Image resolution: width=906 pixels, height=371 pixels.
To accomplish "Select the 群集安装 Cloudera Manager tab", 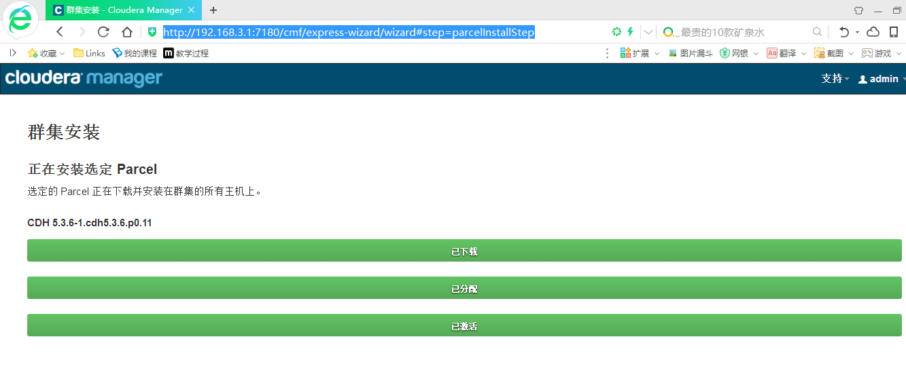I will [x=124, y=10].
